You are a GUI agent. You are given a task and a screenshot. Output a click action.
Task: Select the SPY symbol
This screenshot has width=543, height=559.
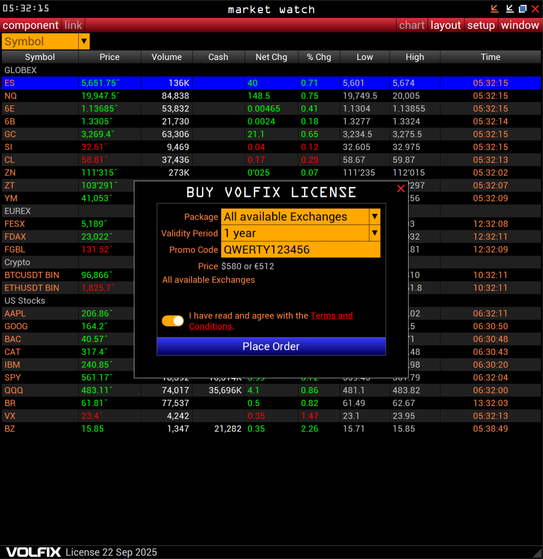[13, 378]
